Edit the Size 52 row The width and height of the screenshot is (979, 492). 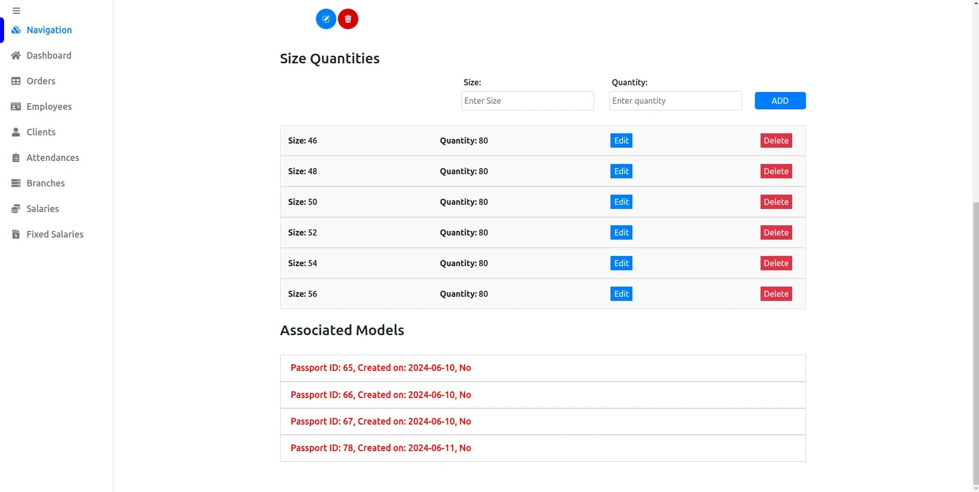(621, 232)
